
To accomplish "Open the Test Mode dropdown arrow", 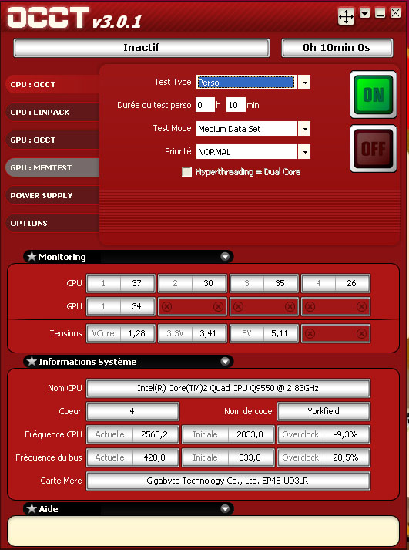I will click(304, 129).
